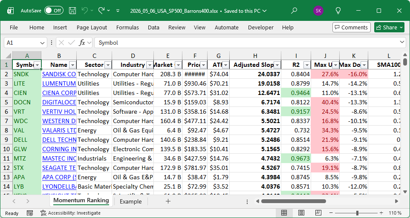The width and height of the screenshot is (410, 218).
Task: Click the Enter formula checkmark icon
Action: tap(71, 43)
